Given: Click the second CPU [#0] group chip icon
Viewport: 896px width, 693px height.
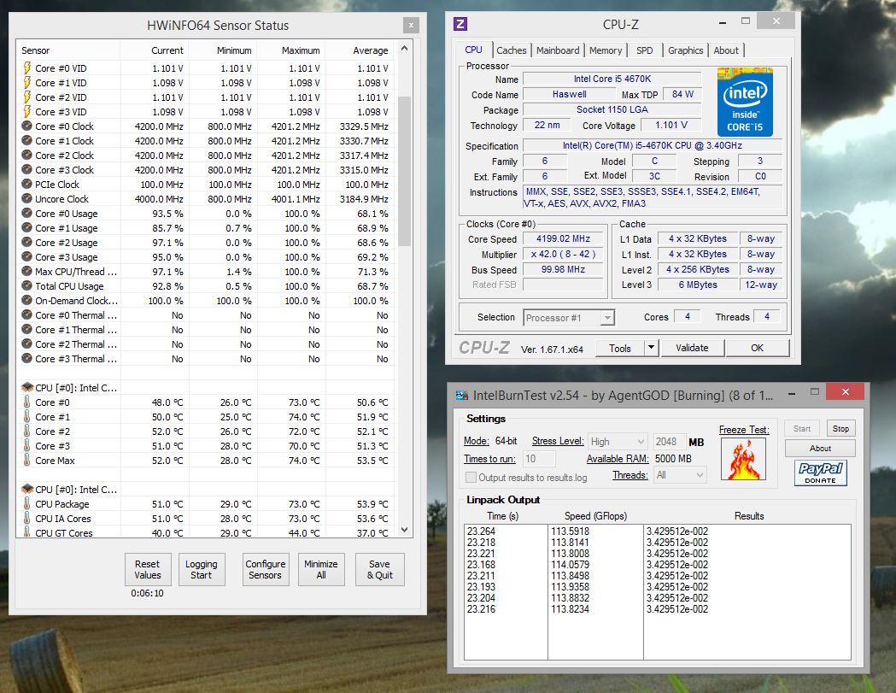Looking at the screenshot, I should click(x=26, y=490).
